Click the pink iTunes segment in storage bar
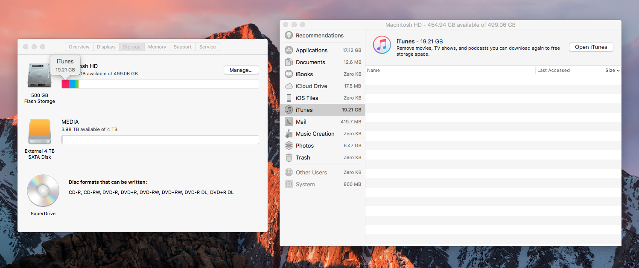This screenshot has width=639, height=268. click(x=65, y=84)
